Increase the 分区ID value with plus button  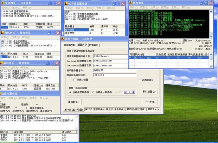pyautogui.click(x=134, y=92)
